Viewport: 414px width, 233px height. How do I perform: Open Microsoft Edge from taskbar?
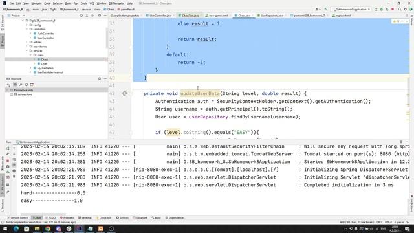16,228
